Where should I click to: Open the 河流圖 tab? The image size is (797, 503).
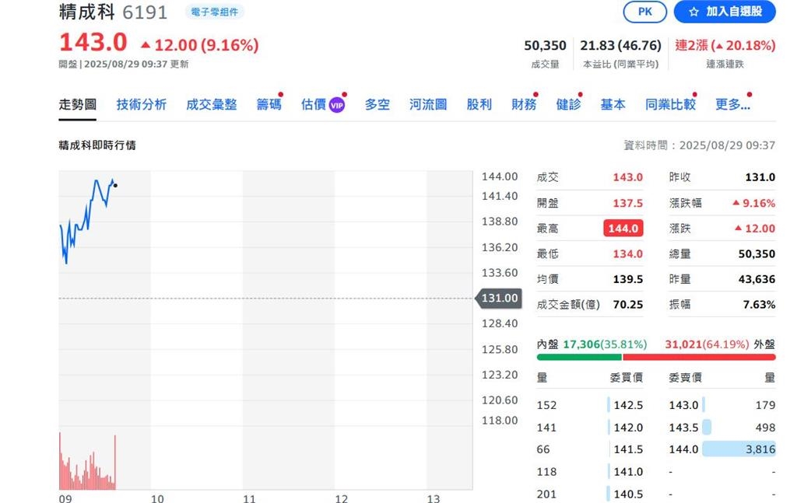point(427,103)
